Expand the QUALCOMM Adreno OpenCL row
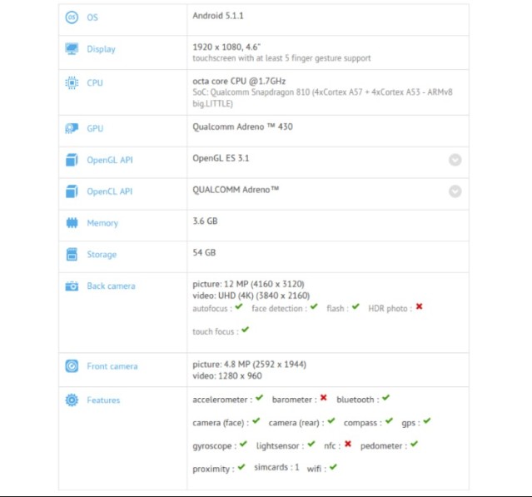532x497 pixels. coord(455,191)
